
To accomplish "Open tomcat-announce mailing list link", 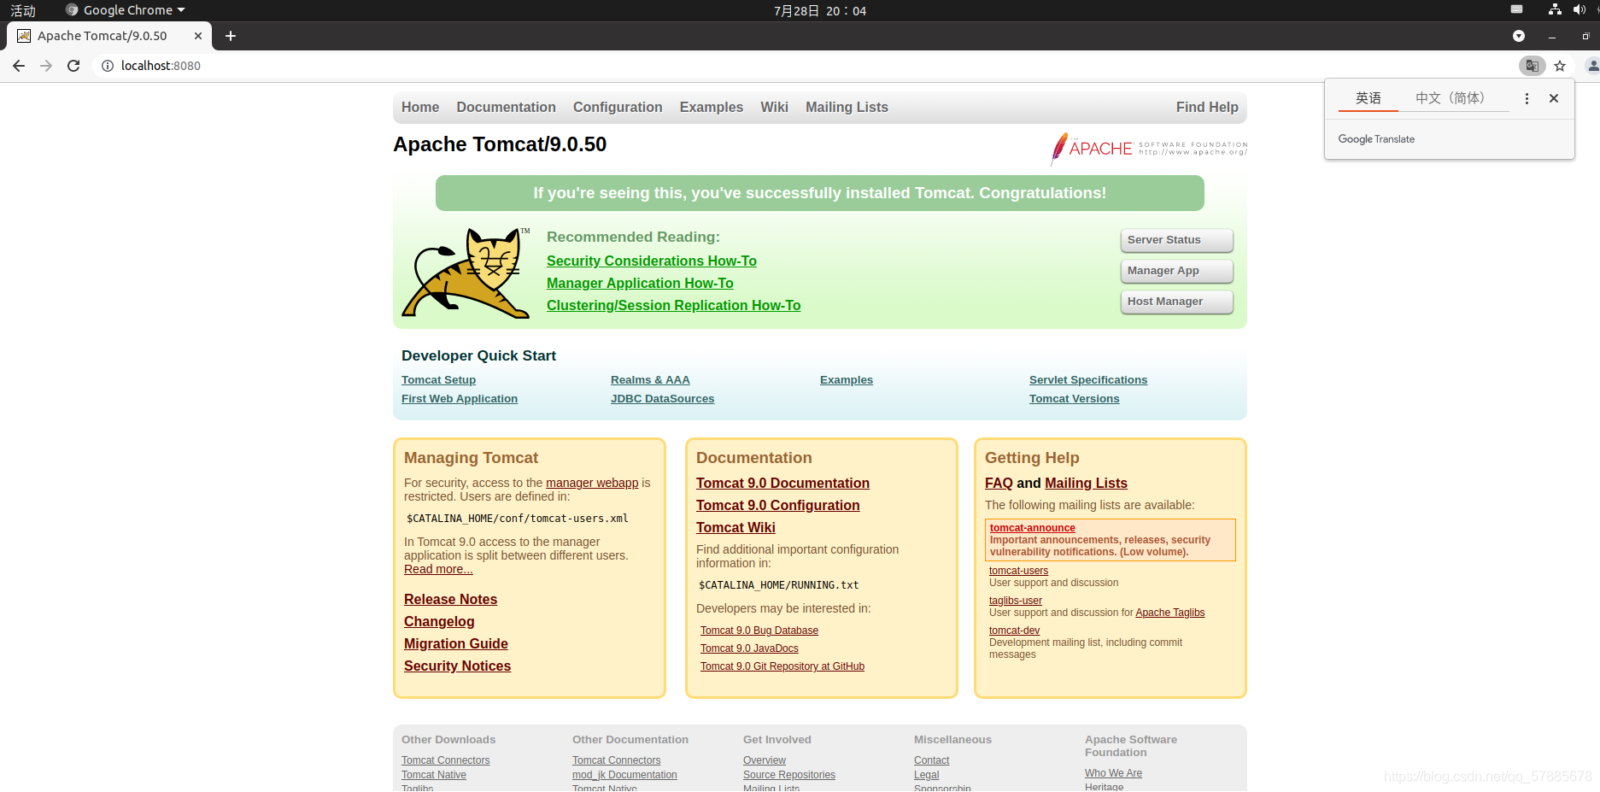I will [1032, 528].
